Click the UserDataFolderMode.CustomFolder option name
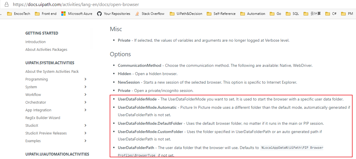356x159 pixels. pyautogui.click(x=150, y=132)
